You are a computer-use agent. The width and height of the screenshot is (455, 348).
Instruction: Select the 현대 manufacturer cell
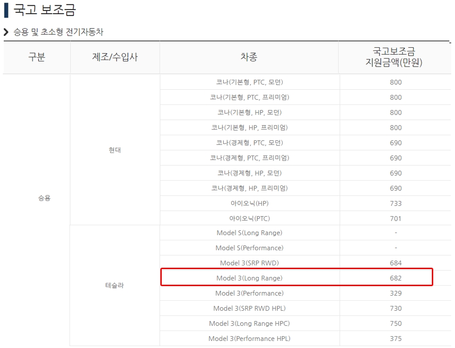click(115, 150)
